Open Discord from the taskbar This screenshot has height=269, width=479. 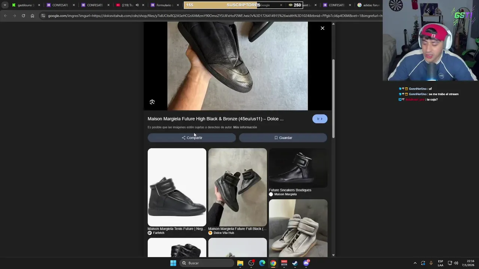[x=306, y=263]
